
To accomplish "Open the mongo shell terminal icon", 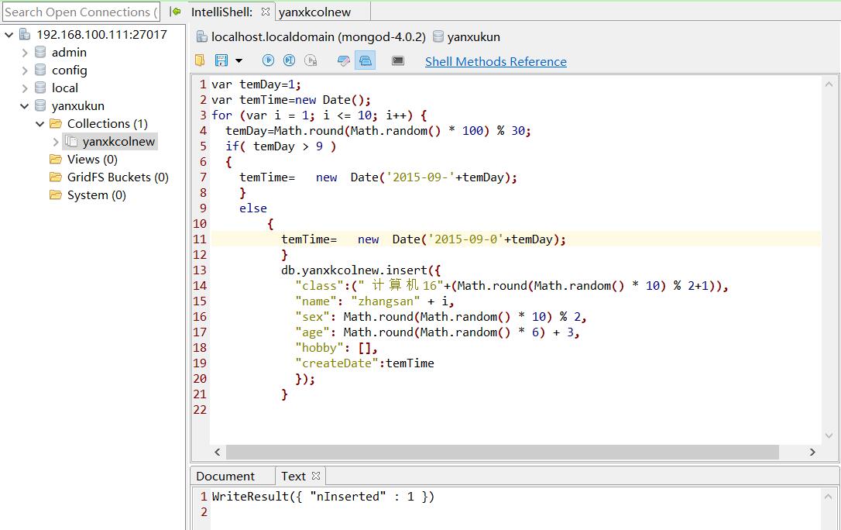I will click(398, 60).
